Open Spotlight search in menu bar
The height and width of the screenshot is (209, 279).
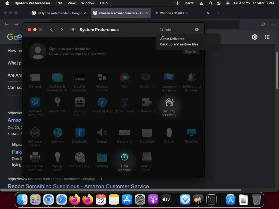(x=211, y=3)
